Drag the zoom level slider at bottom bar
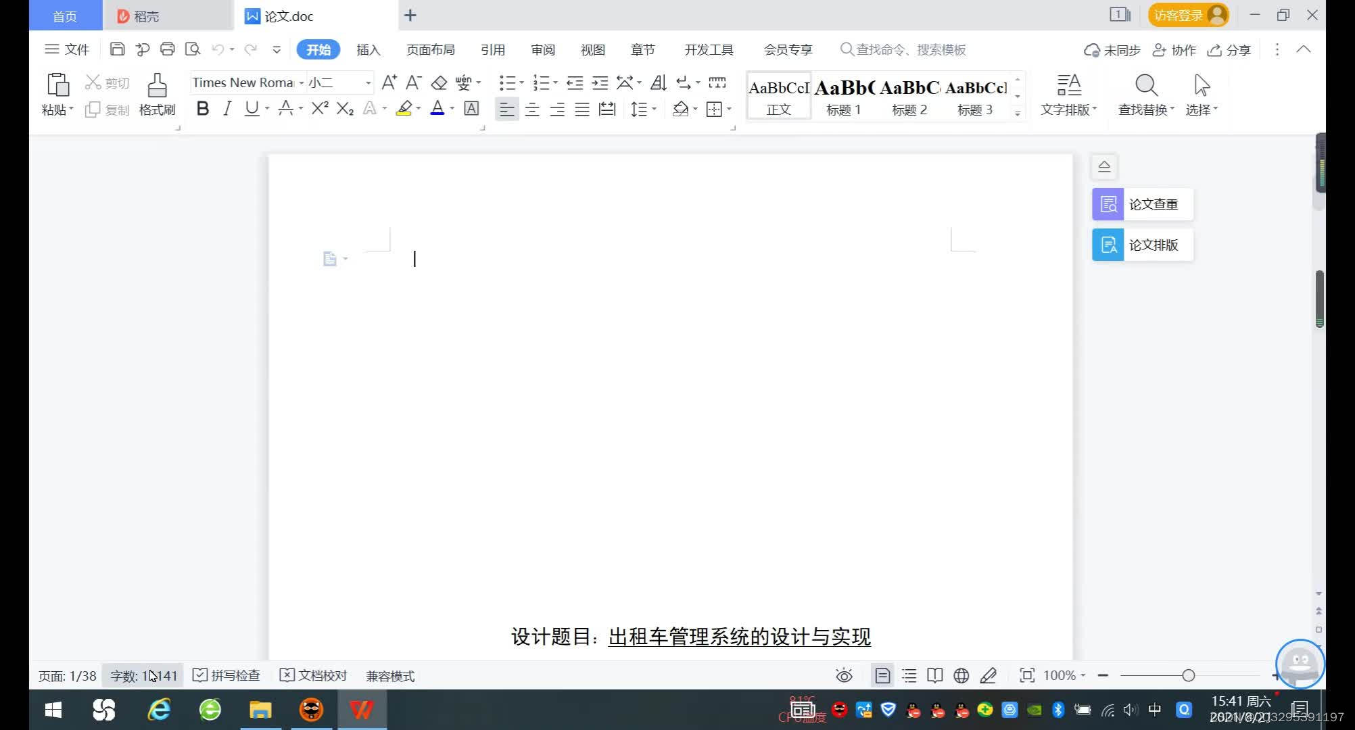This screenshot has width=1355, height=730. coord(1189,675)
